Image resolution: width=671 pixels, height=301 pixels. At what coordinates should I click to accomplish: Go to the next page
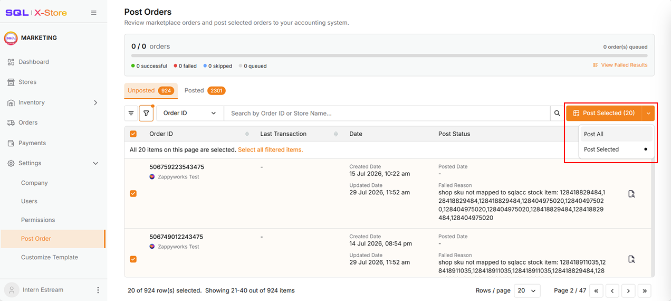(628, 290)
